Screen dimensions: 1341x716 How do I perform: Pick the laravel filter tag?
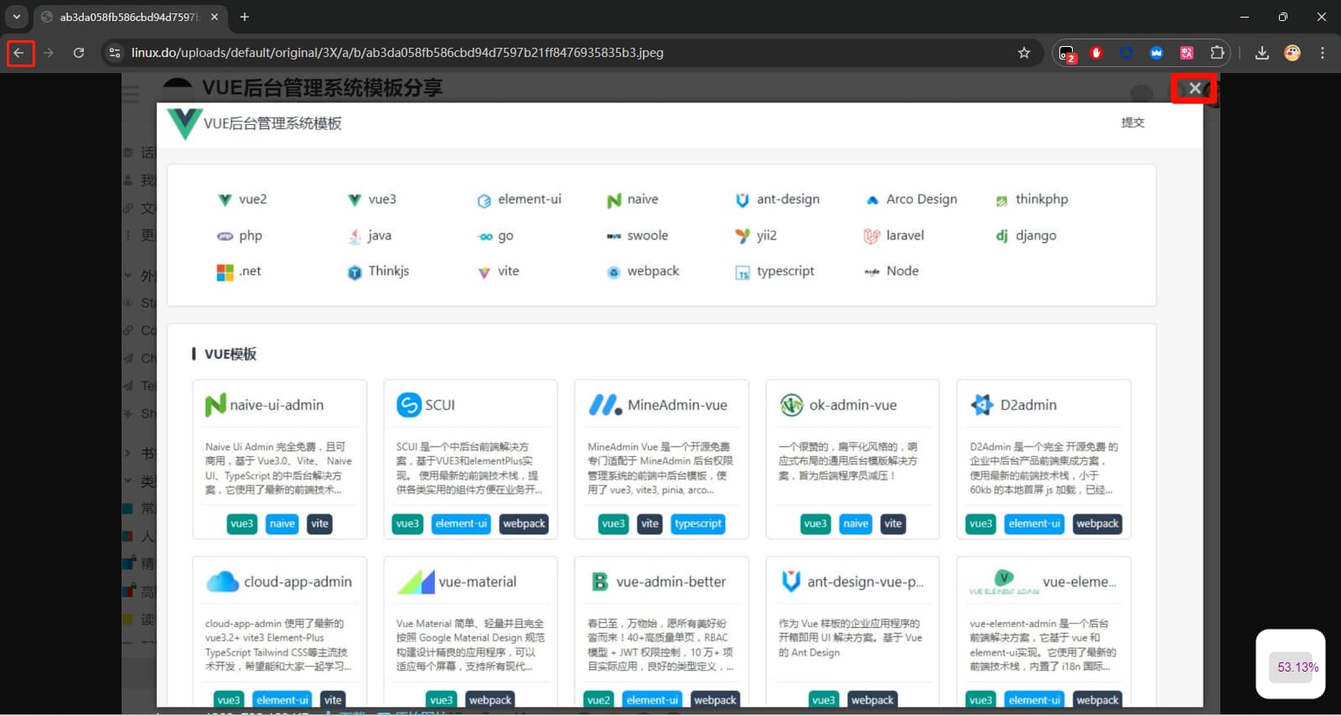pyautogui.click(x=894, y=236)
